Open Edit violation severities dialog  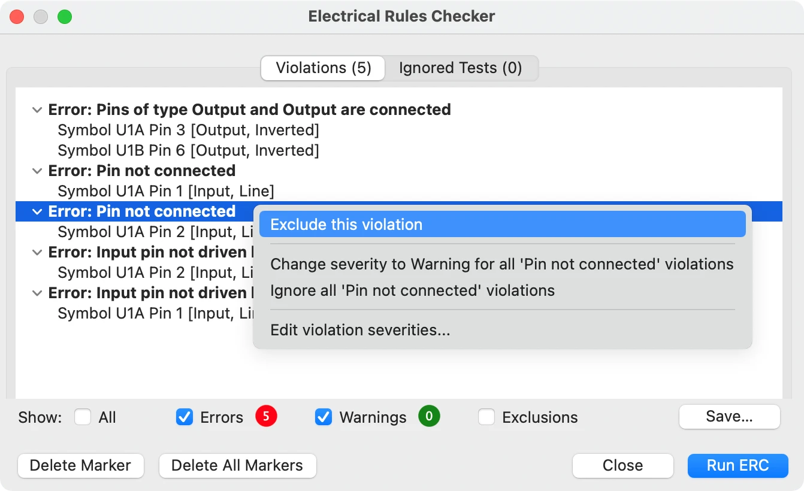tap(360, 330)
